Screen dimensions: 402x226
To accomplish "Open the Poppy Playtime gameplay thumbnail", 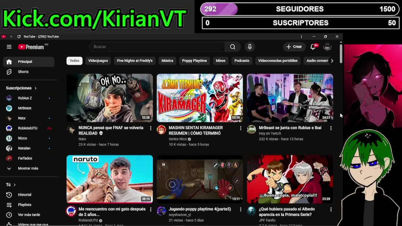I will pos(200,179).
